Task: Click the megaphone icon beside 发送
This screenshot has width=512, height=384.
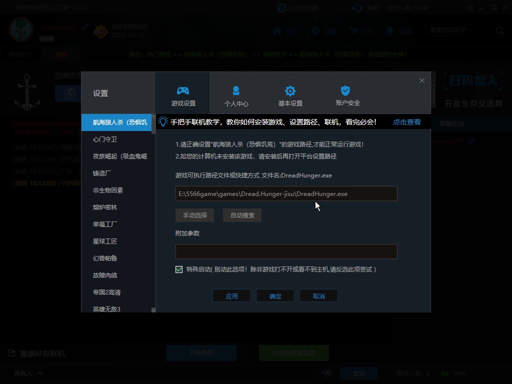Action: pyautogui.click(x=327, y=373)
